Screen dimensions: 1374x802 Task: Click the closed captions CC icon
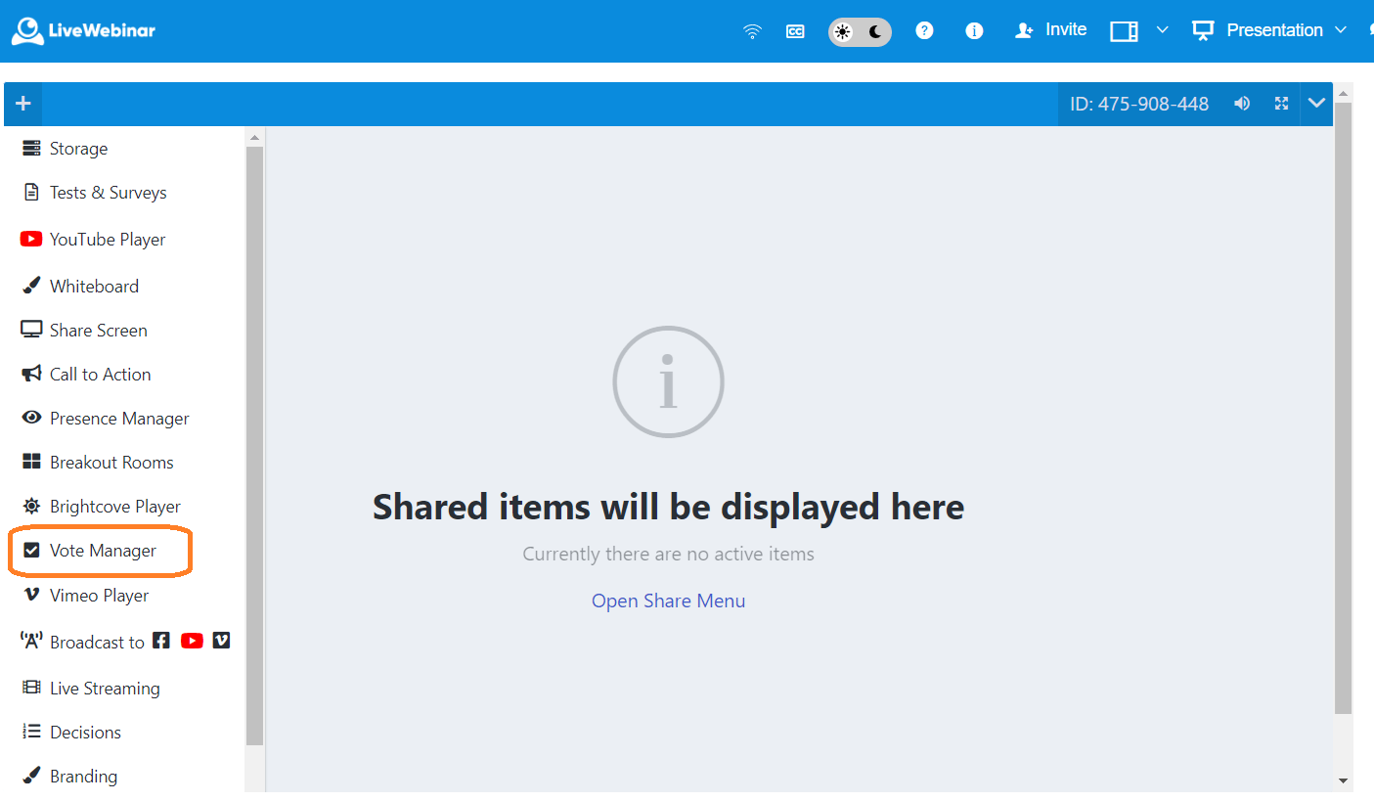point(795,31)
